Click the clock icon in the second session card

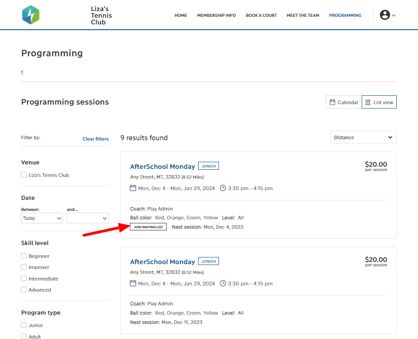point(223,283)
